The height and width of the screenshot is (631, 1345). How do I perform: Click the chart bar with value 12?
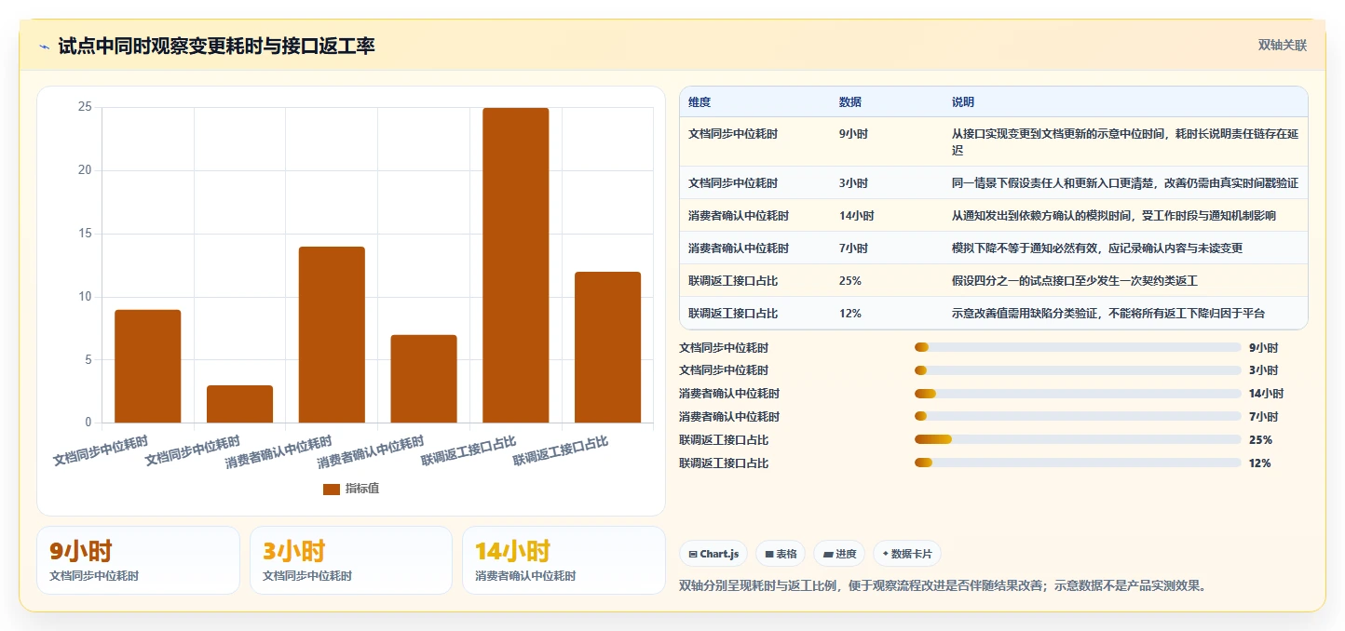[x=607, y=347]
